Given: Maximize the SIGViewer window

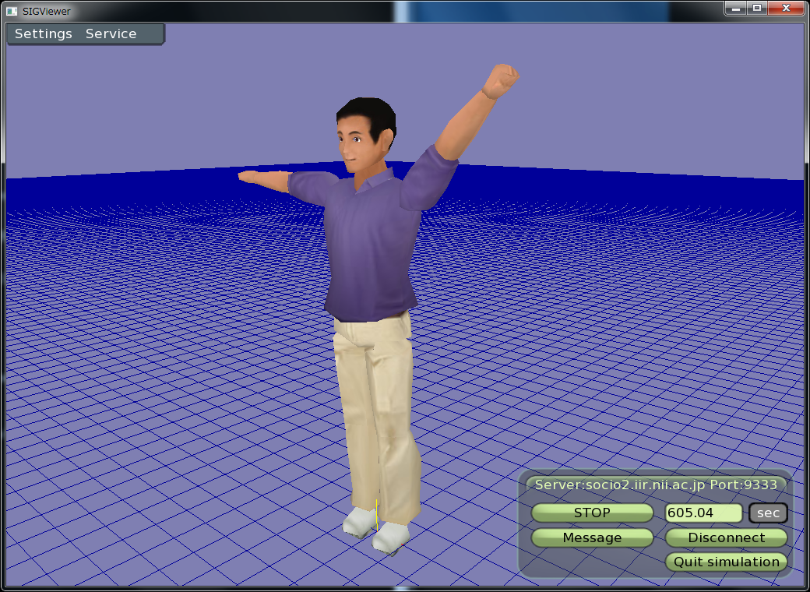Looking at the screenshot, I should tap(756, 8).
